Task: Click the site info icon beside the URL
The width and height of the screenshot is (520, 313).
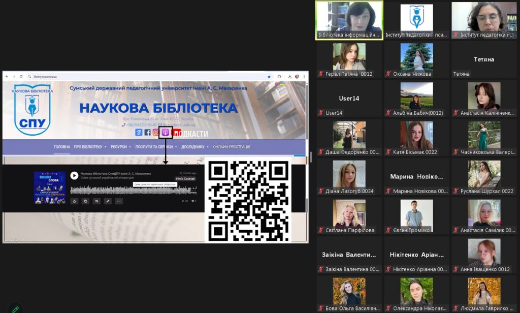Action: [x=29, y=77]
